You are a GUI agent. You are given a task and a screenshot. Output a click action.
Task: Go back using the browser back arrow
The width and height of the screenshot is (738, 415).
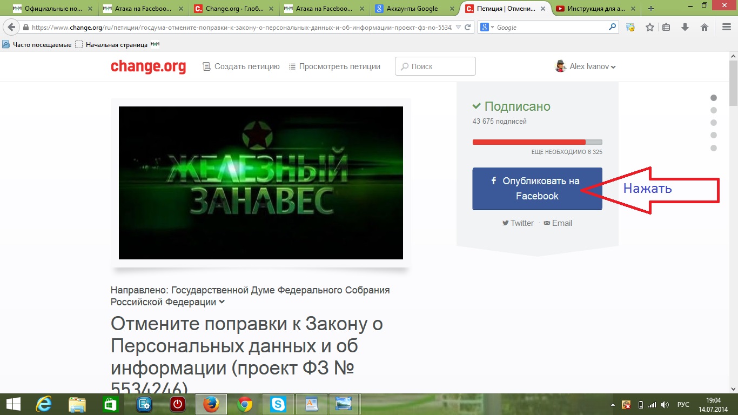click(12, 27)
